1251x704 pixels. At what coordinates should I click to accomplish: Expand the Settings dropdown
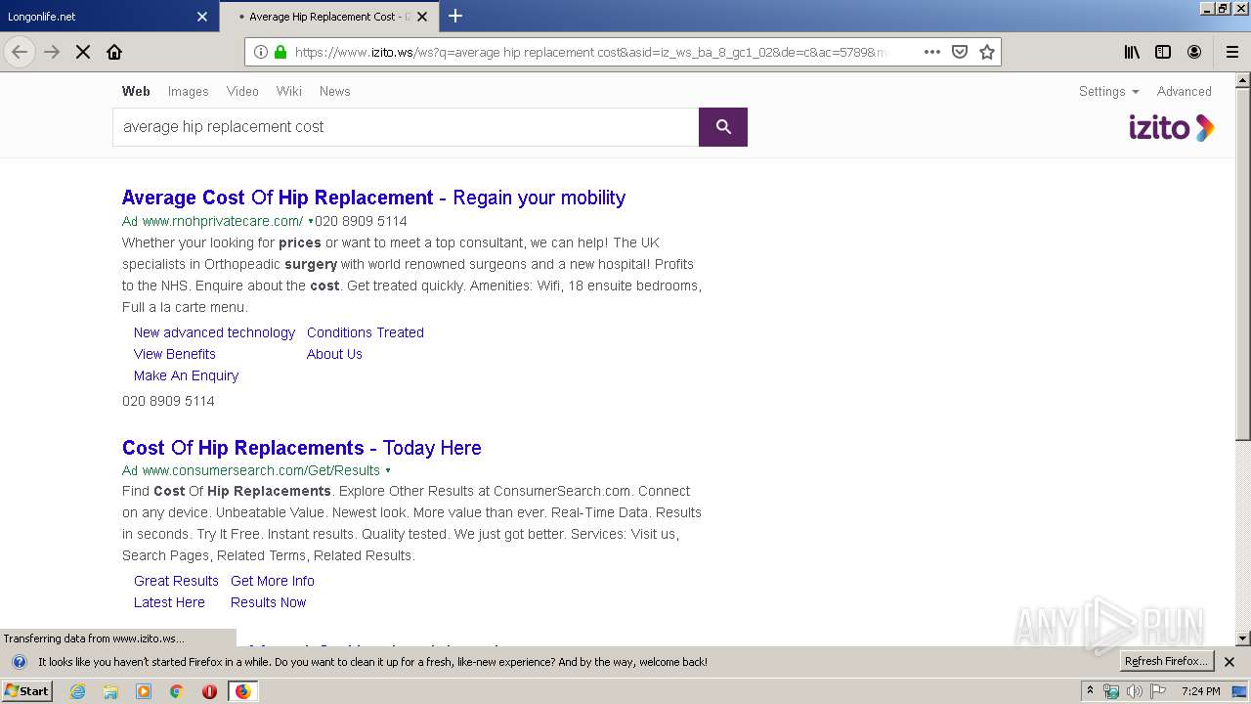pos(1108,91)
